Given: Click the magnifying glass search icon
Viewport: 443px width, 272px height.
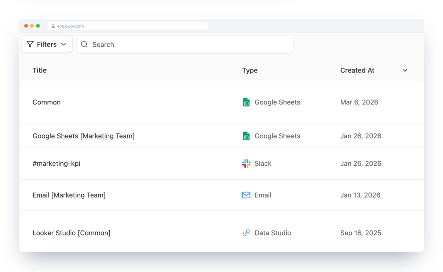Looking at the screenshot, I should click(x=84, y=44).
